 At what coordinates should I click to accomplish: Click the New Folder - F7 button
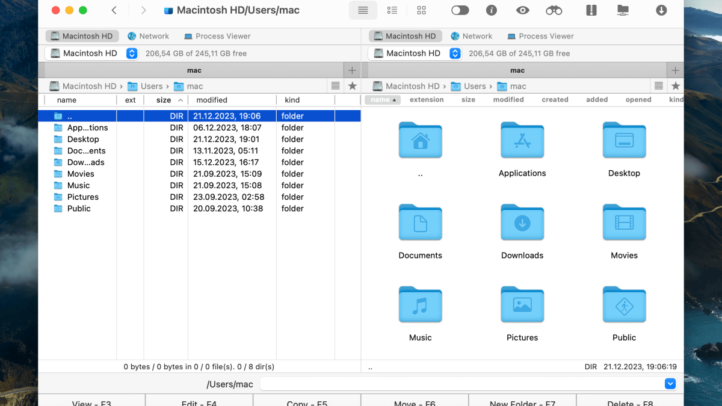point(522,402)
